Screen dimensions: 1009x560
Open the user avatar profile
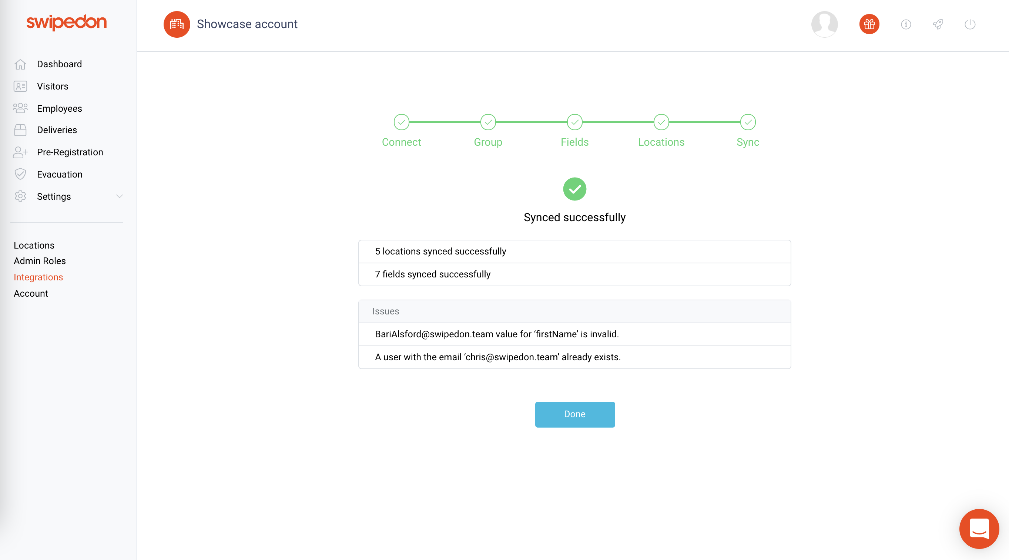point(824,24)
